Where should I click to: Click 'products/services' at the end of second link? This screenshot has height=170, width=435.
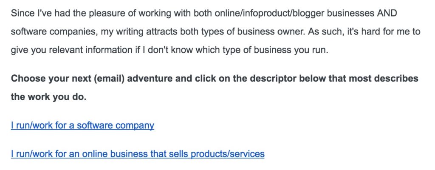pyautogui.click(x=228, y=153)
